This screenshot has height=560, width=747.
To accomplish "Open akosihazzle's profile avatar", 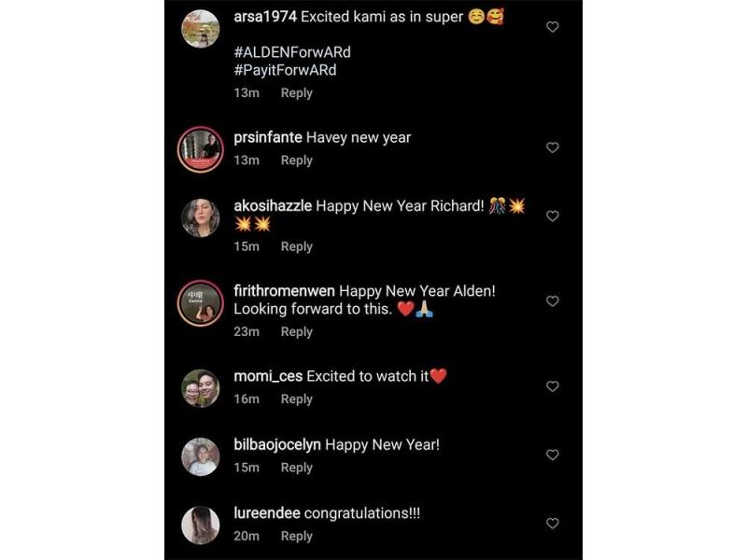I will pyautogui.click(x=201, y=218).
